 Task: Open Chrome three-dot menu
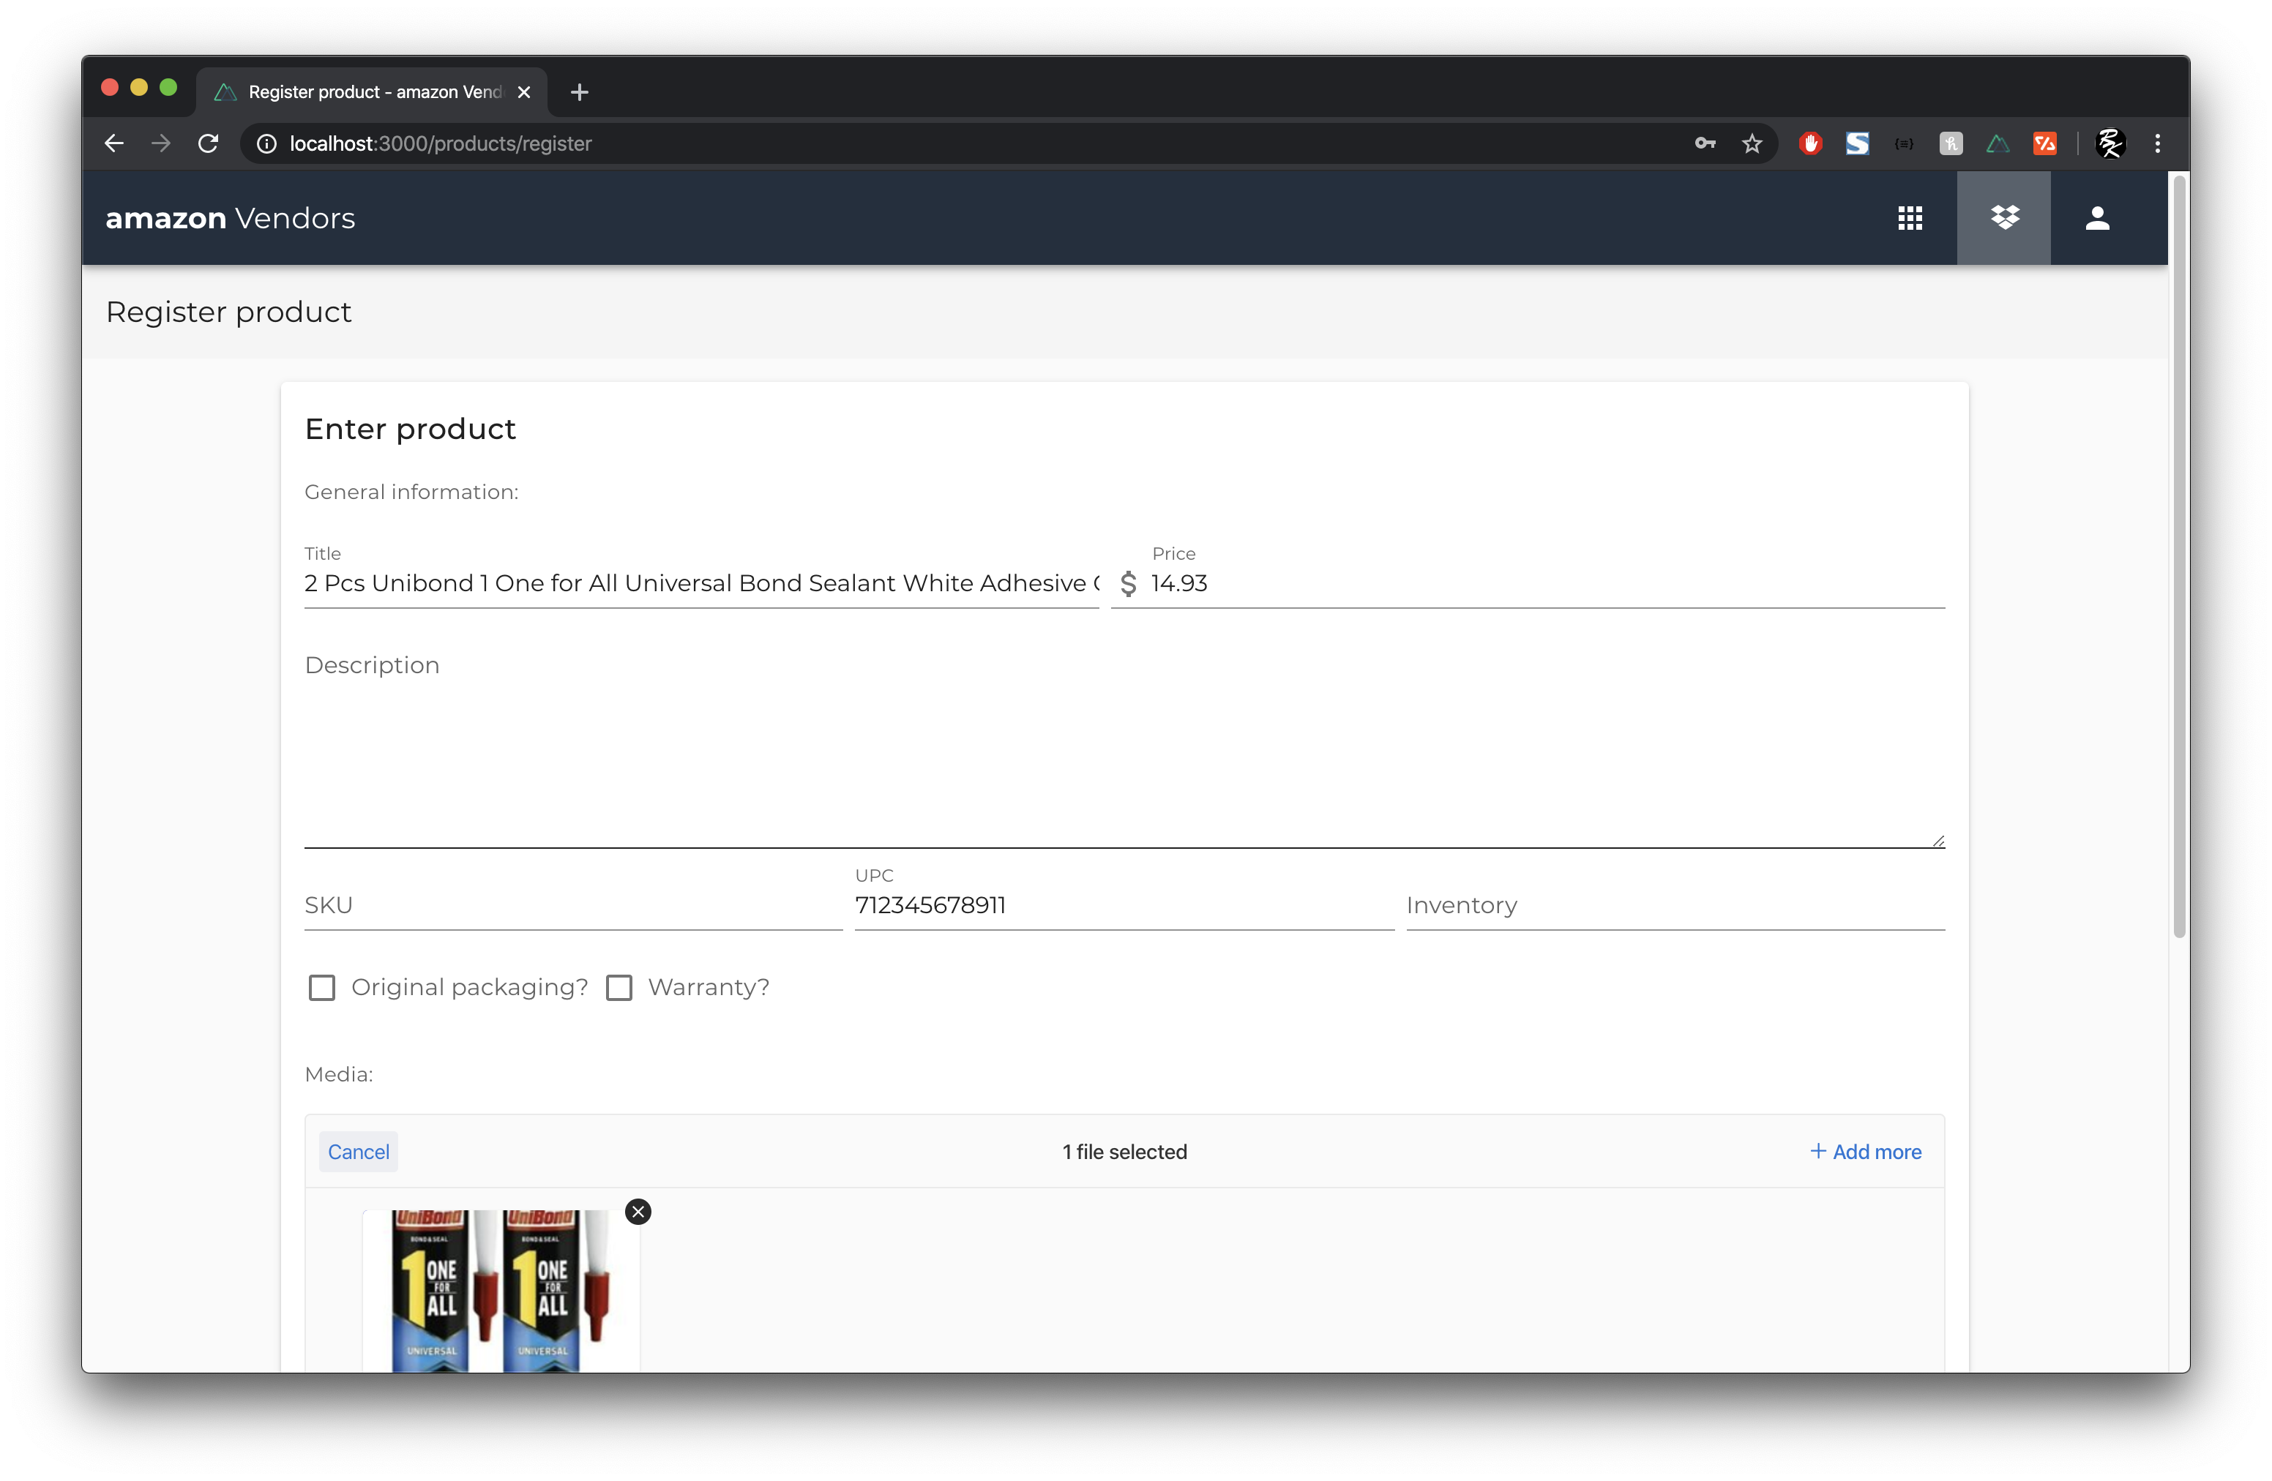(x=2157, y=143)
